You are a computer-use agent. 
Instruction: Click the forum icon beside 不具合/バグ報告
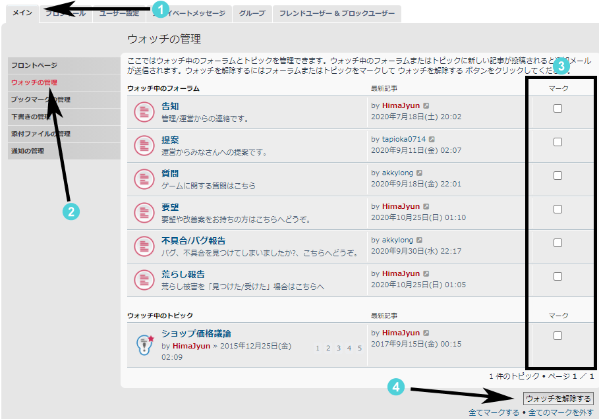click(x=144, y=246)
